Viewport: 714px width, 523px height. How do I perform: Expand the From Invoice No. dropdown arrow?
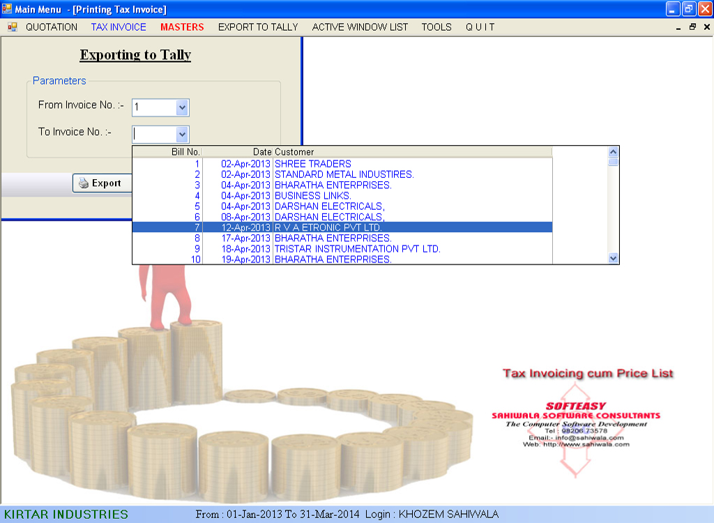182,108
